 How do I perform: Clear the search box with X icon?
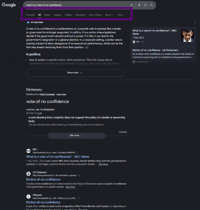point(131,5)
